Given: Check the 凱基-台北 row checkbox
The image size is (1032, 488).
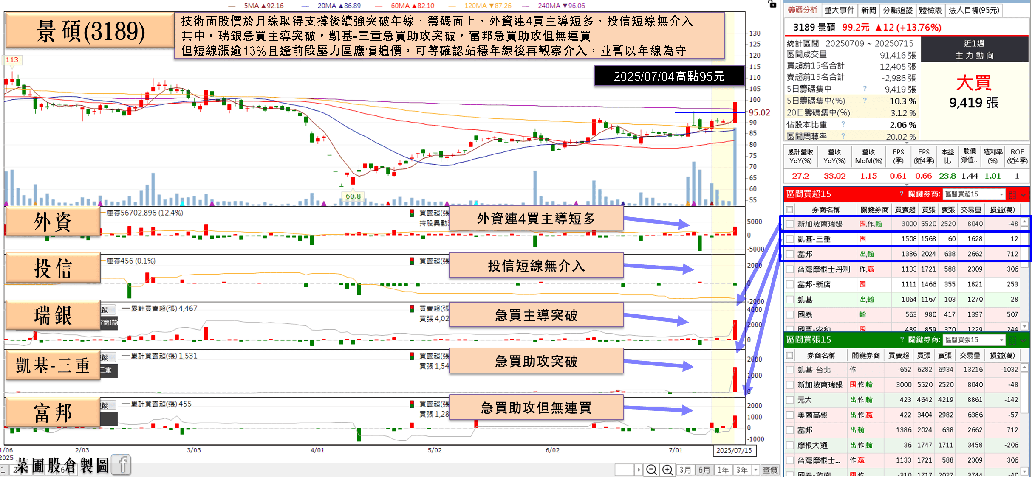Looking at the screenshot, I should (x=789, y=370).
